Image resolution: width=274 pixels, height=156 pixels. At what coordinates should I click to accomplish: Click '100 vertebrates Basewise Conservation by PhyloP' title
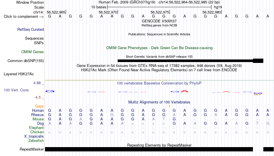[159, 83]
